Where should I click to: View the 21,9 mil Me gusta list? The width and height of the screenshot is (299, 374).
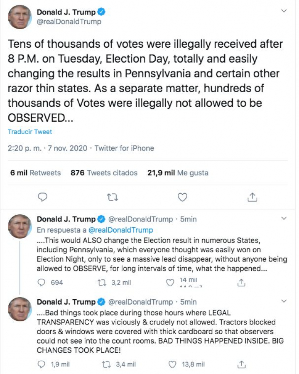178,173
